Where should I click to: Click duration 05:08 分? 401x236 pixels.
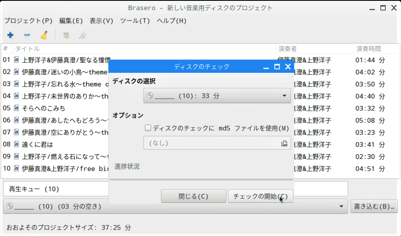pos(370,120)
